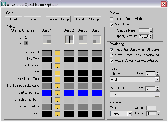The image size is (168, 122).
Task: Click the Opacity Amount input field
Action: [x=144, y=37]
